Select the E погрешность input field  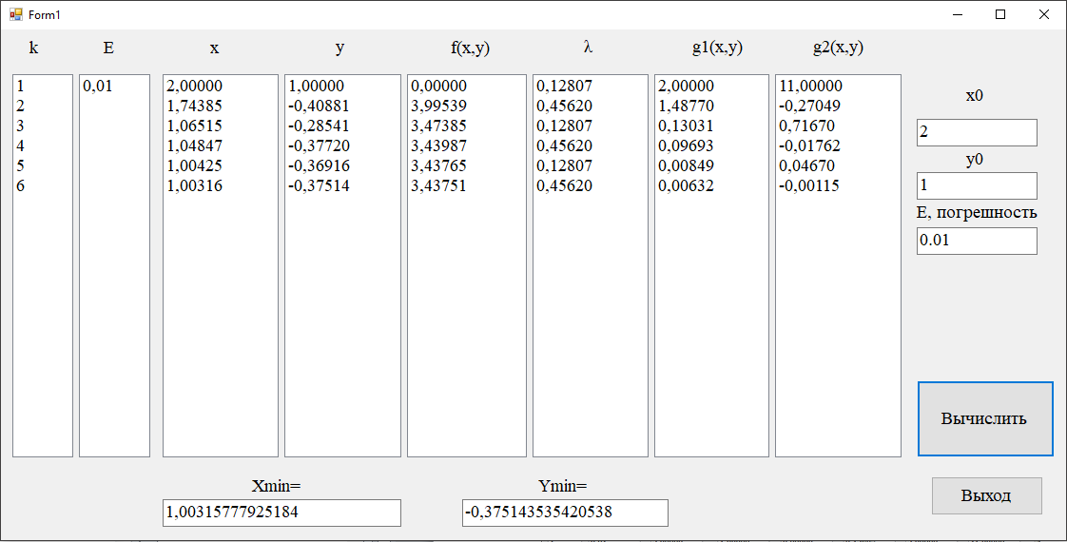point(977,241)
